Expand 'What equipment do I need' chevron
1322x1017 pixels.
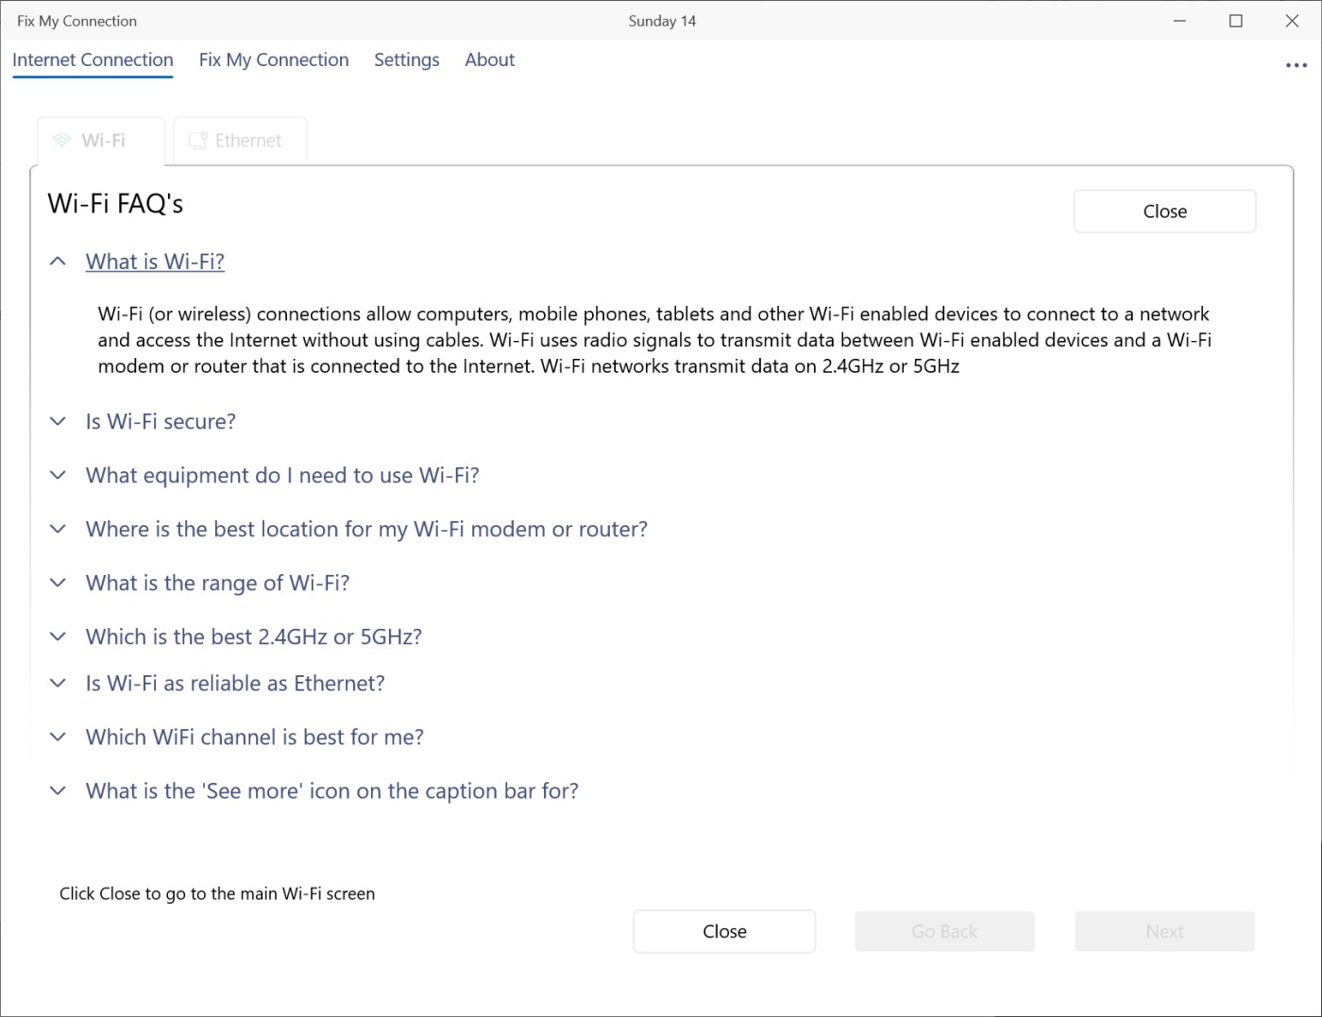[58, 475]
